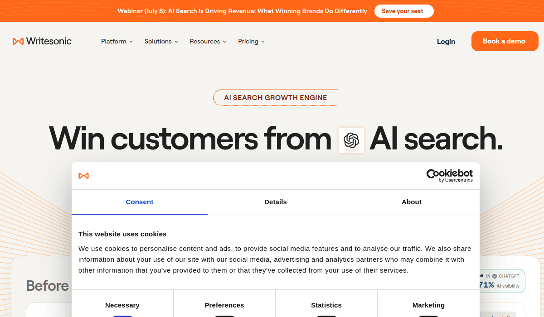Click the ChatGPT icon in the headline
The width and height of the screenshot is (544, 317).
(351, 140)
